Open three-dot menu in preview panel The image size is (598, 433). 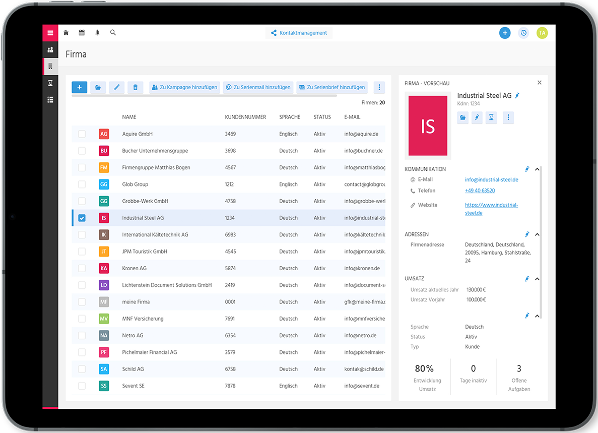(x=508, y=117)
